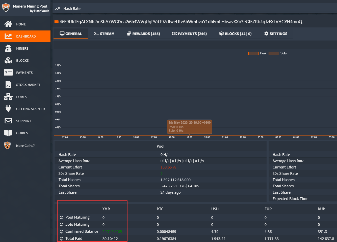Click help icon next to Confirmed Balance
This screenshot has width=337, height=242.
pos(62,232)
